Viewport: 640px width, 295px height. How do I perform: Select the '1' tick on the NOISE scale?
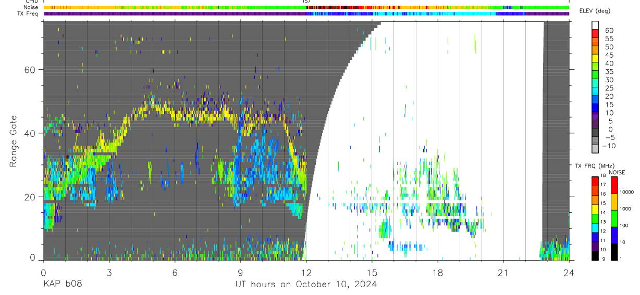(x=622, y=259)
